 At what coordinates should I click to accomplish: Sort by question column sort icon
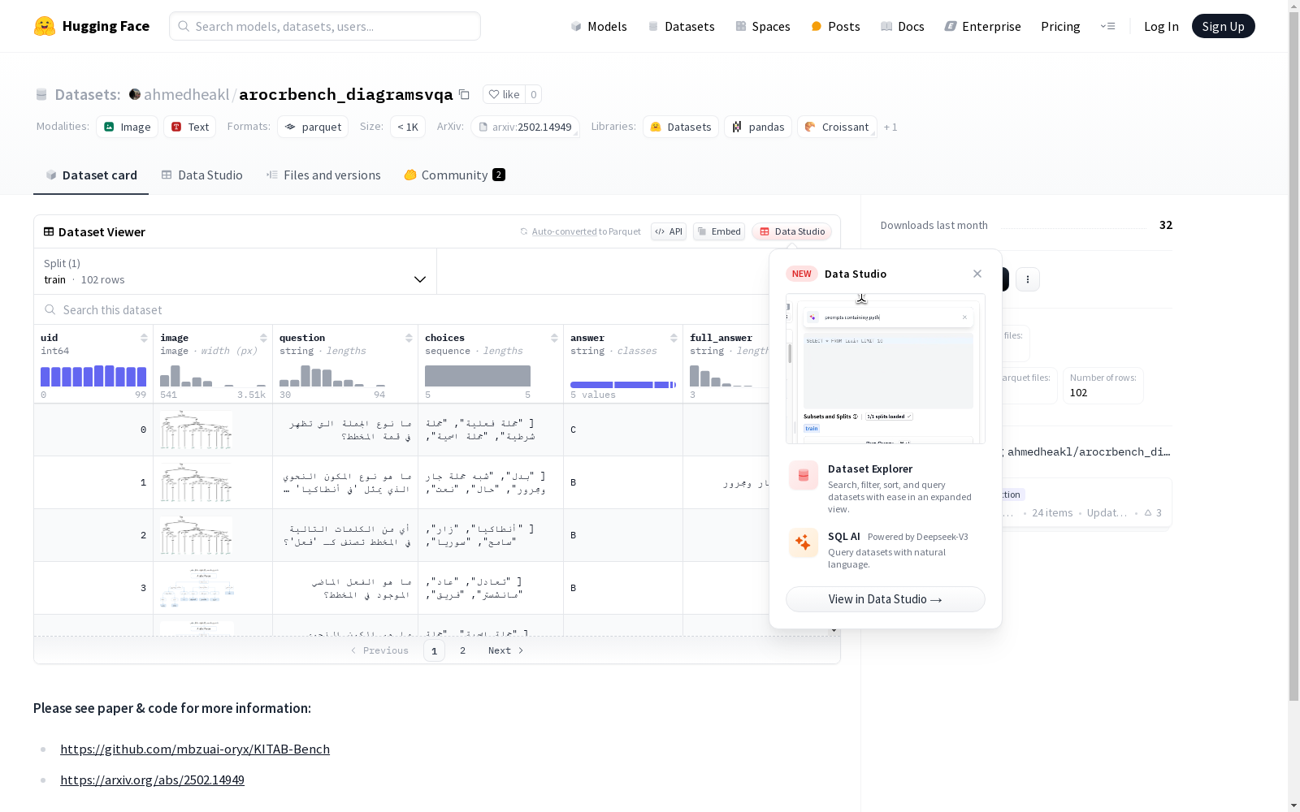coord(409,338)
